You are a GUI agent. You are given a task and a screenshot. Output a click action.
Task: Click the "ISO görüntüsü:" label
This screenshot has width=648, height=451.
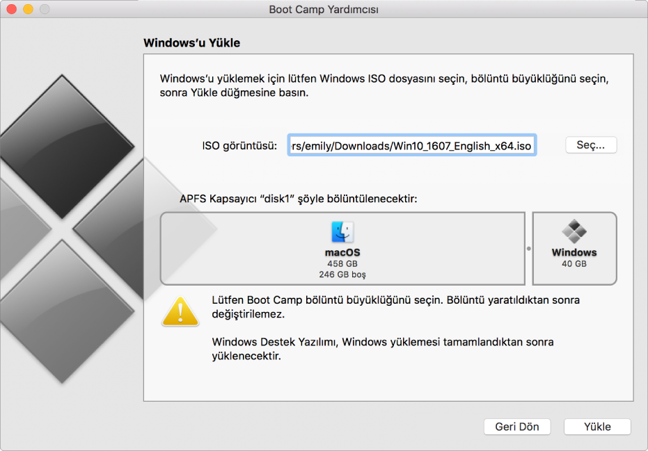pyautogui.click(x=239, y=146)
